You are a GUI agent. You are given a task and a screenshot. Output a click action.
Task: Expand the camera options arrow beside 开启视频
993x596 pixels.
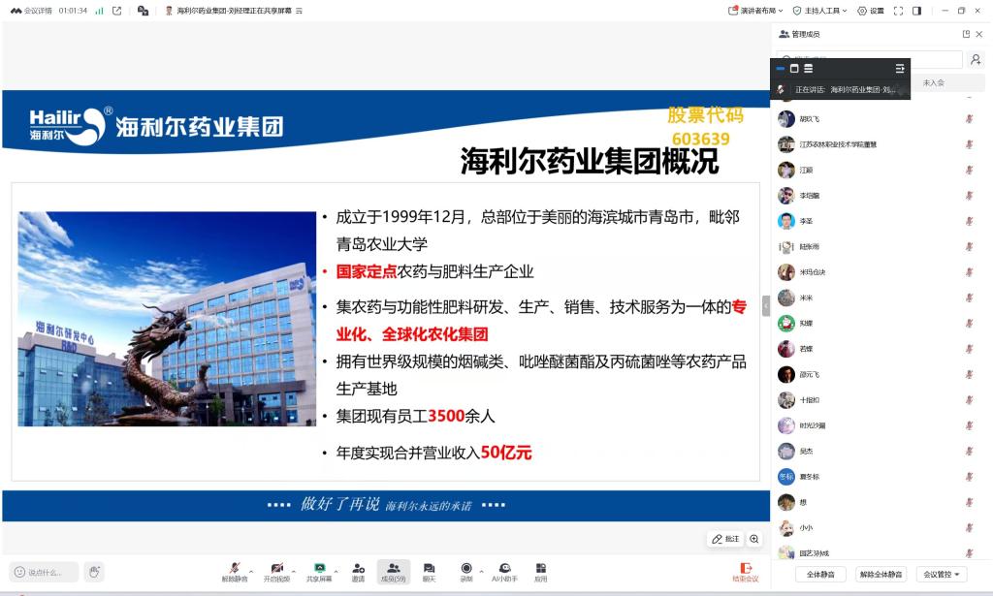[x=293, y=571]
